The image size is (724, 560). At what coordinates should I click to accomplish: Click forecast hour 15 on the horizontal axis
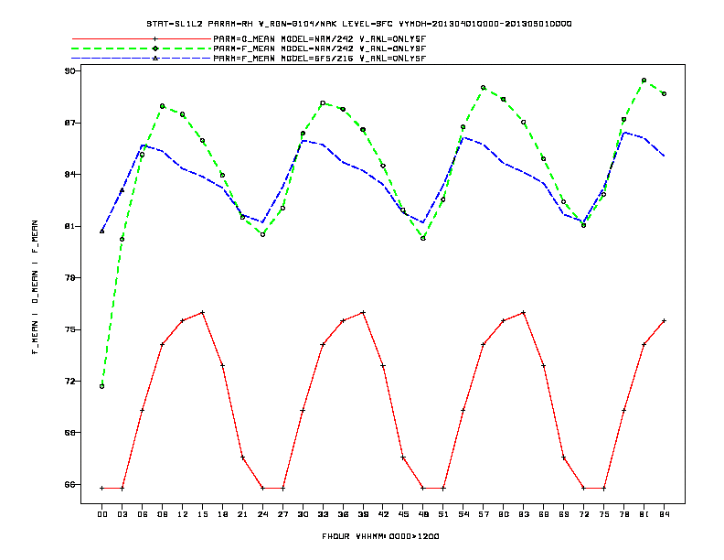click(202, 514)
